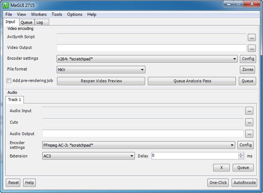Queue the video encoding job
263x193 pixels.
(x=247, y=81)
